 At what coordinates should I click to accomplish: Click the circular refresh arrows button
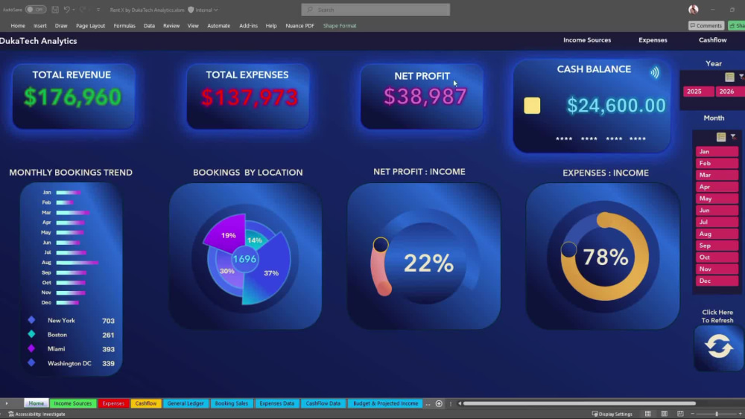click(x=718, y=346)
